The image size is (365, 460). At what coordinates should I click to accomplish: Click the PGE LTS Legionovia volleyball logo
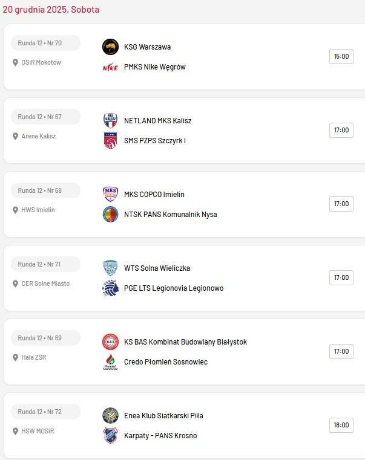(110, 288)
